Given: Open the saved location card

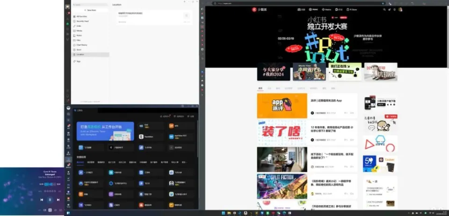Looking at the screenshot, I should 154,15.
